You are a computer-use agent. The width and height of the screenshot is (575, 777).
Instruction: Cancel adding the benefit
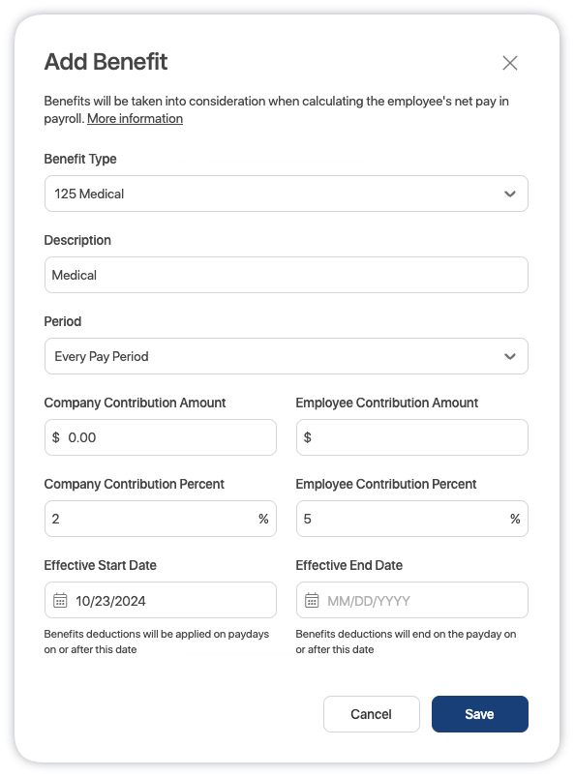coord(372,714)
